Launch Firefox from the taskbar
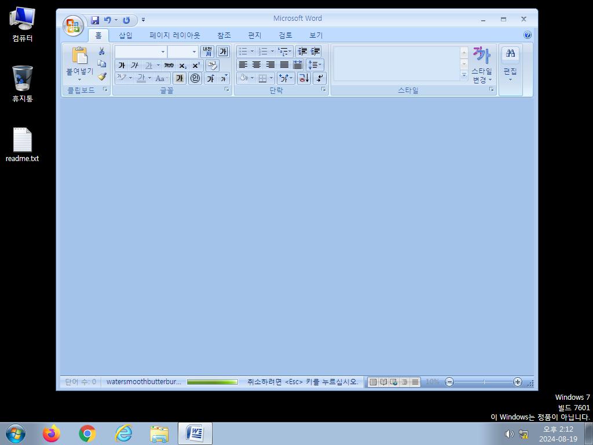The width and height of the screenshot is (593, 445). (51, 433)
